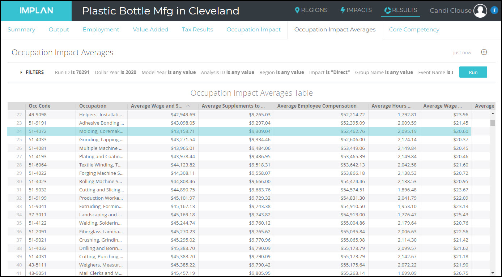Viewport: 502px width, 277px height.
Task: Click the IMPLAN logo
Action: pyautogui.click(x=36, y=11)
